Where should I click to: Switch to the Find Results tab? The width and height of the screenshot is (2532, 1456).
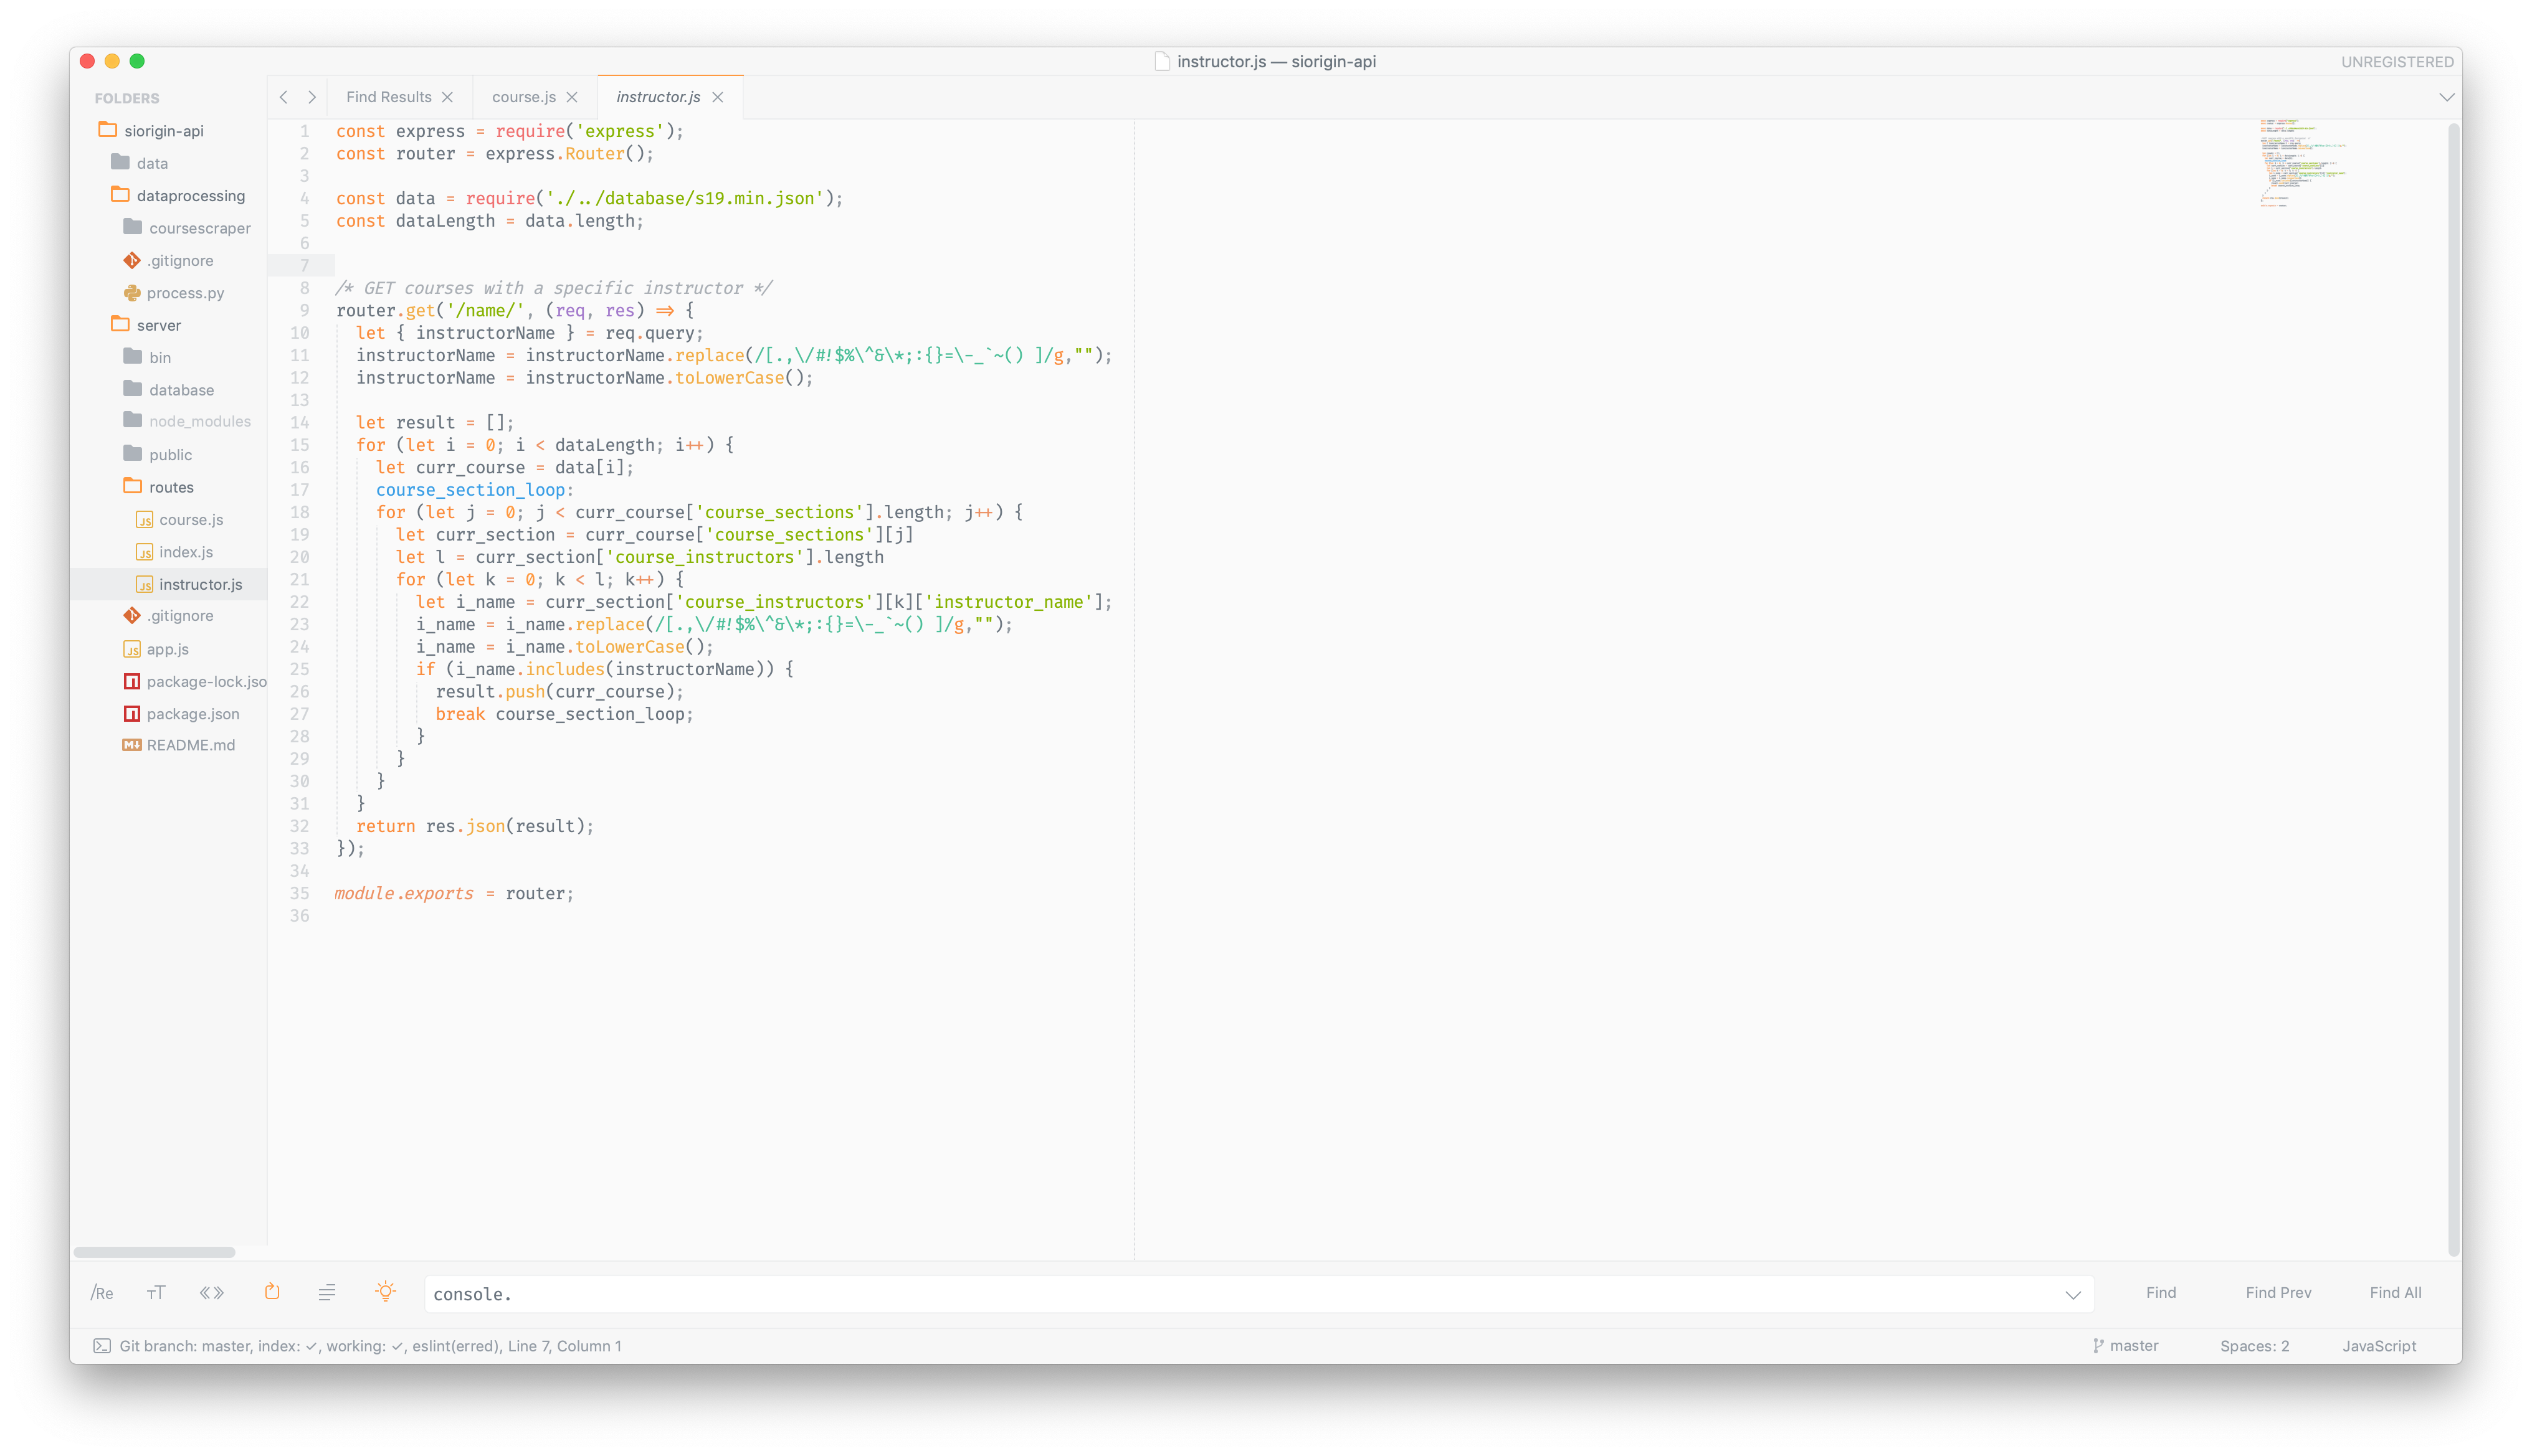389,97
